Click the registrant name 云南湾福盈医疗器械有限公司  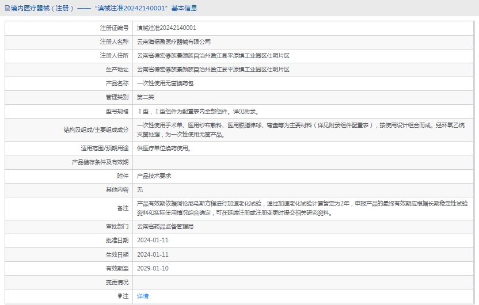[174, 42]
